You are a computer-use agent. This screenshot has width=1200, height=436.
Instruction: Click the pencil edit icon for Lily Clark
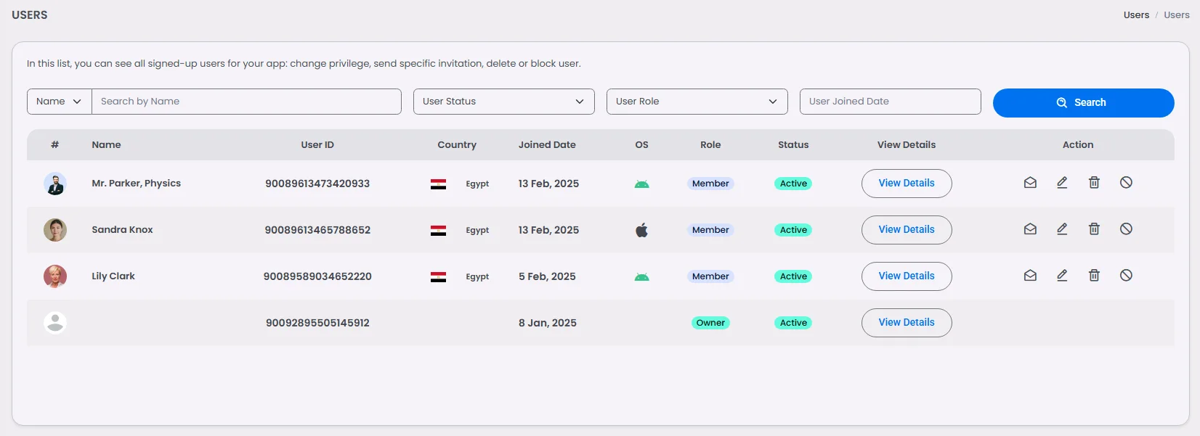[1062, 276]
